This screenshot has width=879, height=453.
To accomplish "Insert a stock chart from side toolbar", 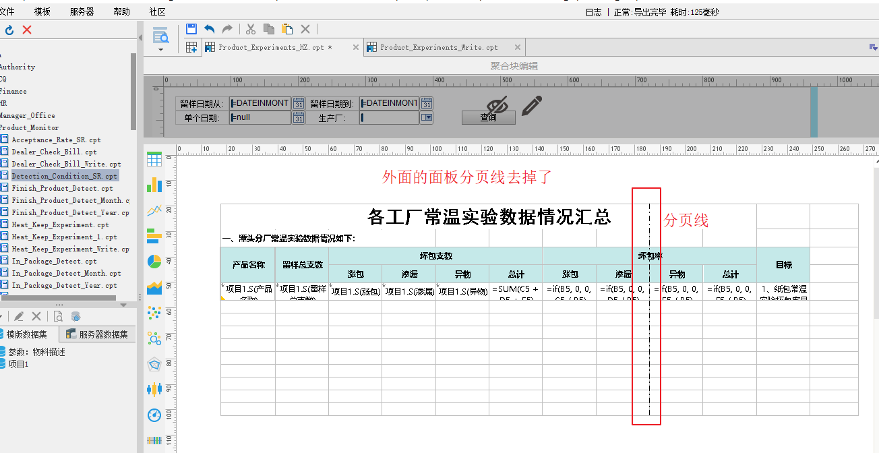I will [154, 390].
